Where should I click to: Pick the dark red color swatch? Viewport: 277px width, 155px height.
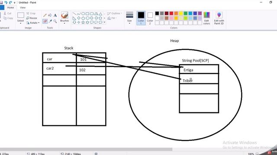[x=167, y=13]
